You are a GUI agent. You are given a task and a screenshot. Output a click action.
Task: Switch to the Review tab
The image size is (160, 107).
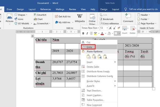pos(73,9)
